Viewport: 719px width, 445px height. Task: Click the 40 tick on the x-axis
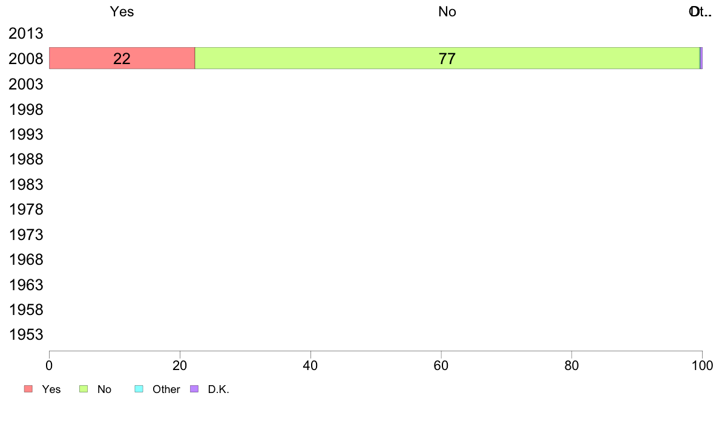[310, 365]
